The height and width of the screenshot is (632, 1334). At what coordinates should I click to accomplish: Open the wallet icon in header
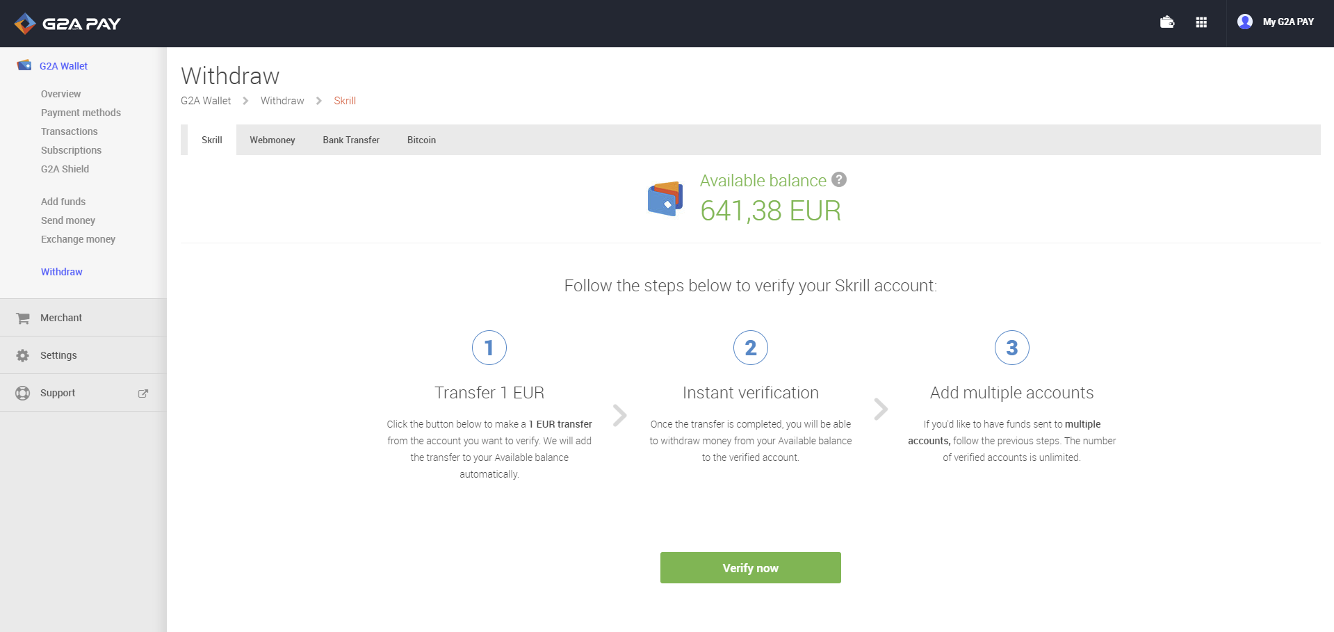pos(1167,22)
